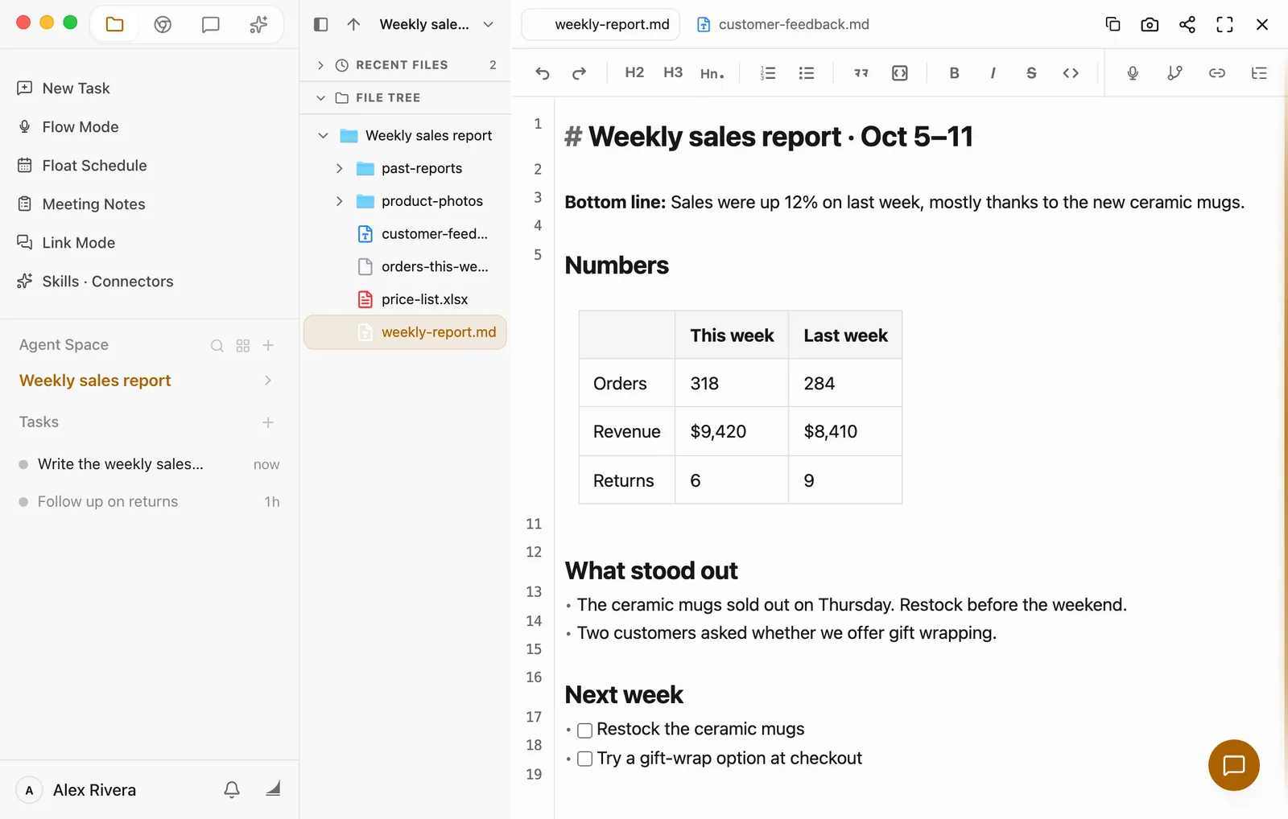Check the Restock the ceramic mugs checkbox
The image size is (1288, 819).
pyautogui.click(x=585, y=730)
